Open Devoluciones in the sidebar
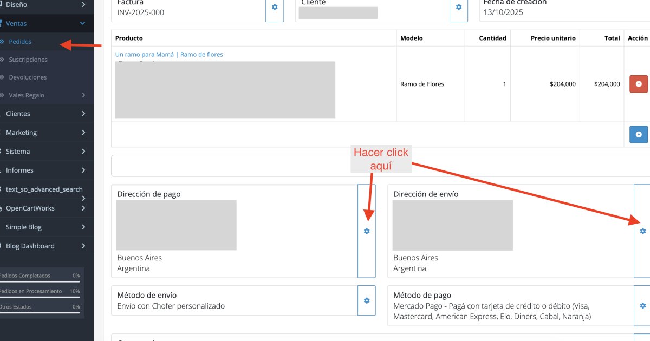 point(28,77)
